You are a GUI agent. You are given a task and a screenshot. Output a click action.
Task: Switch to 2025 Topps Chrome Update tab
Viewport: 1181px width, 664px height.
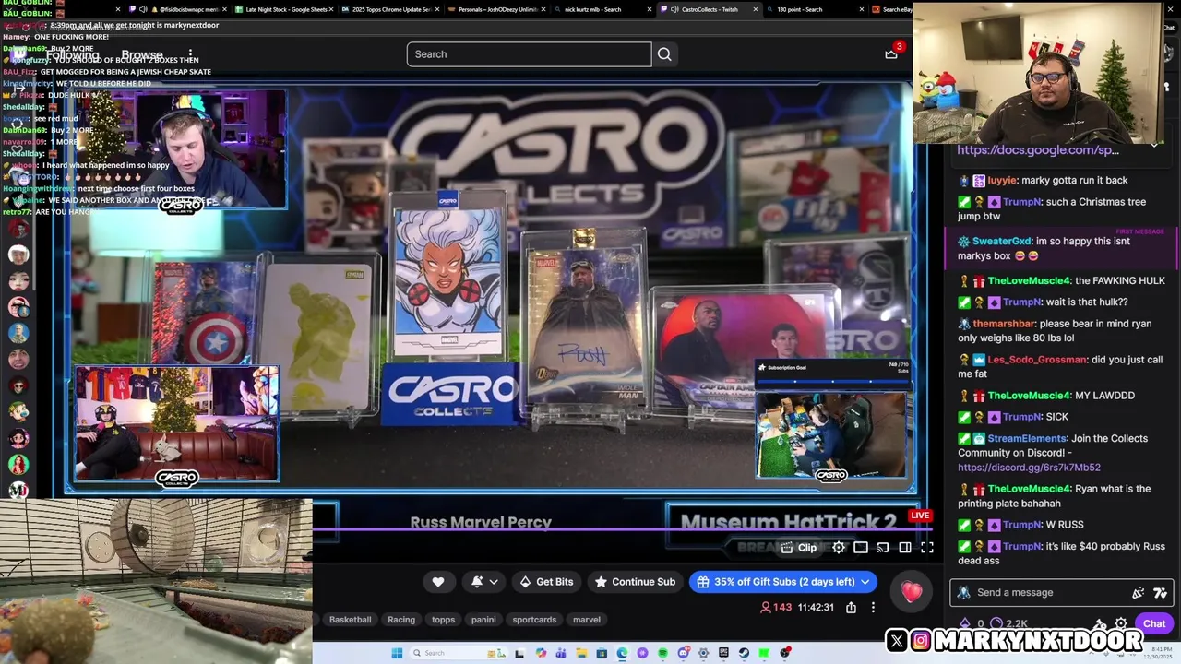(390, 9)
